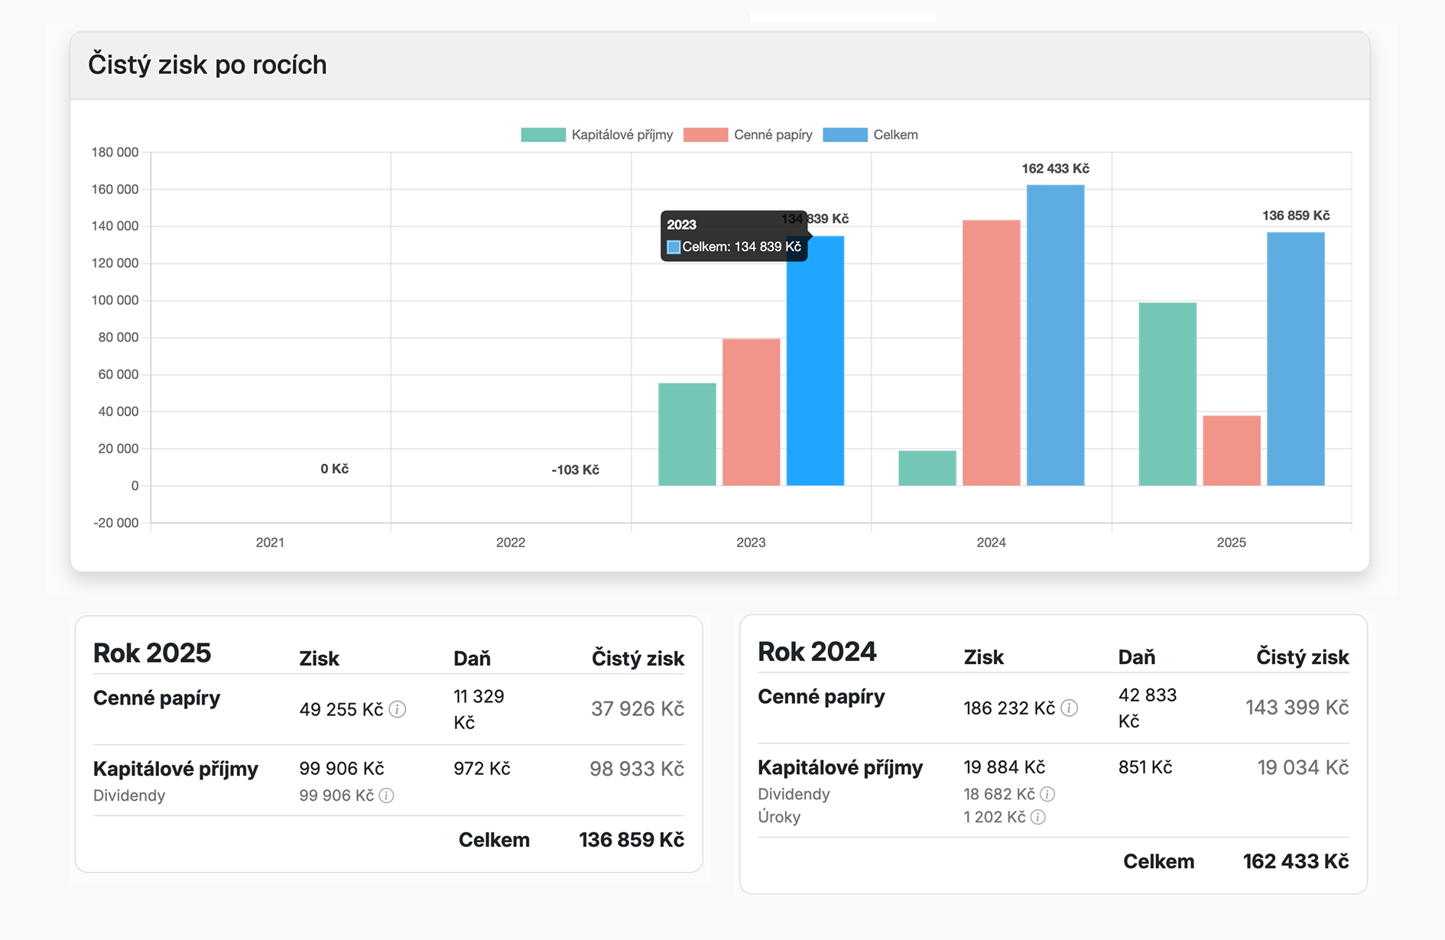Click the 143 399 Kč net profit value
1445x940 pixels.
click(x=1297, y=708)
